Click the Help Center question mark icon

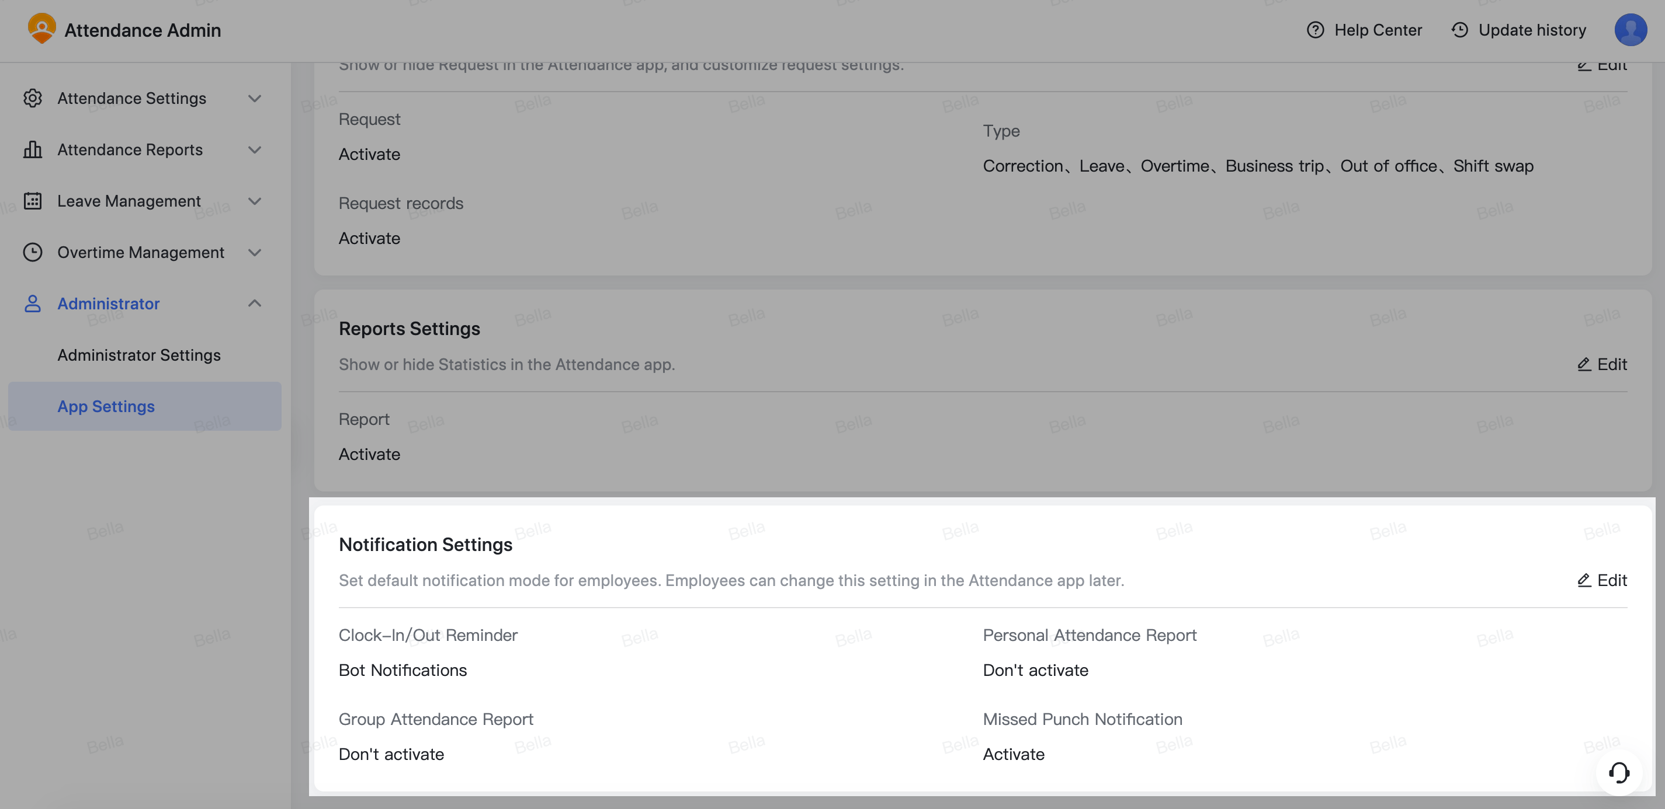[1314, 30]
